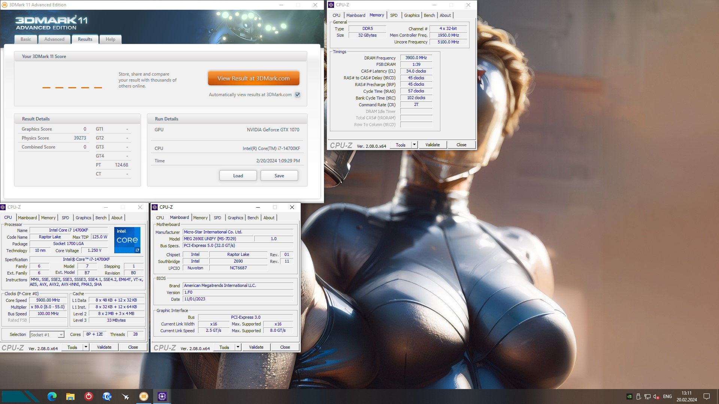Click the 3DMark 11 title bar icon

pos(4,5)
